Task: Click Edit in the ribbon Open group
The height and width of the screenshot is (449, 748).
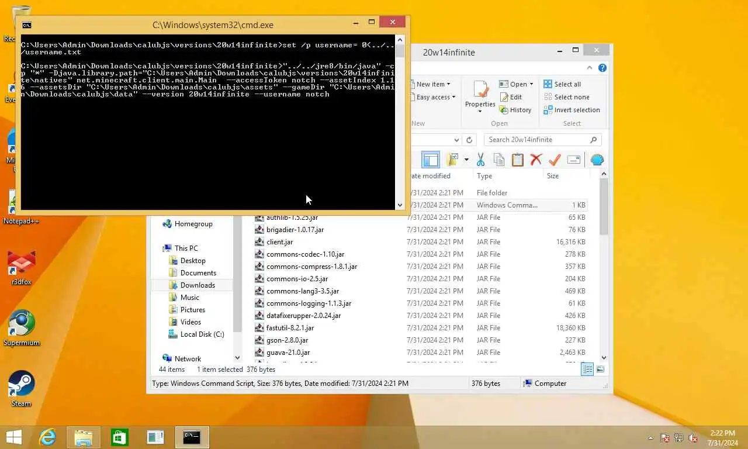Action: (x=511, y=97)
